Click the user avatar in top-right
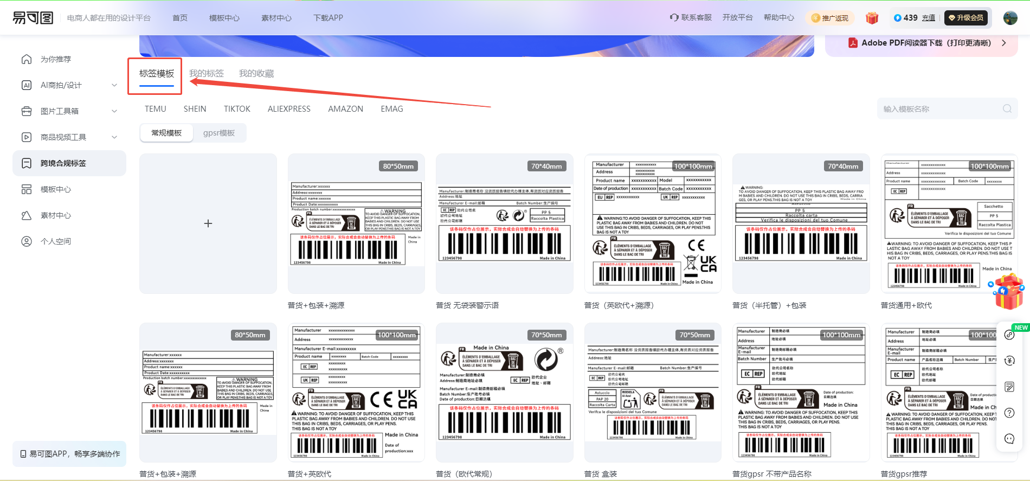The image size is (1030, 481). (x=1010, y=18)
